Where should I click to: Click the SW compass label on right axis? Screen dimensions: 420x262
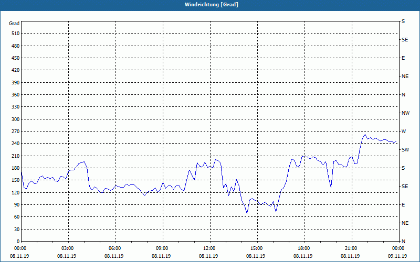[405, 150]
